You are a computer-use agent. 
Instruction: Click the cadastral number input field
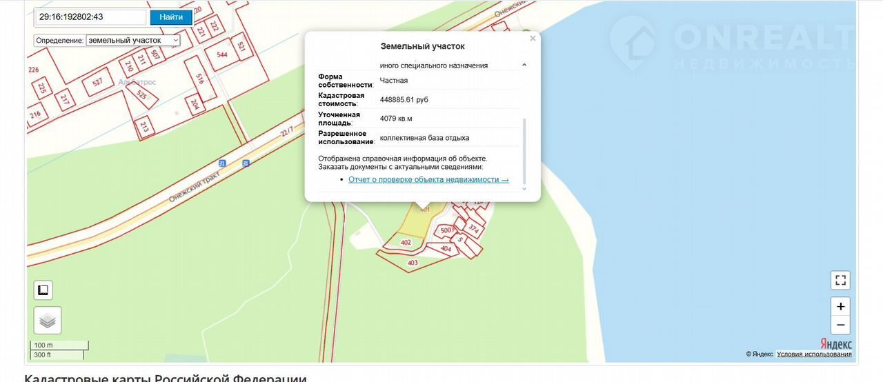click(x=90, y=17)
